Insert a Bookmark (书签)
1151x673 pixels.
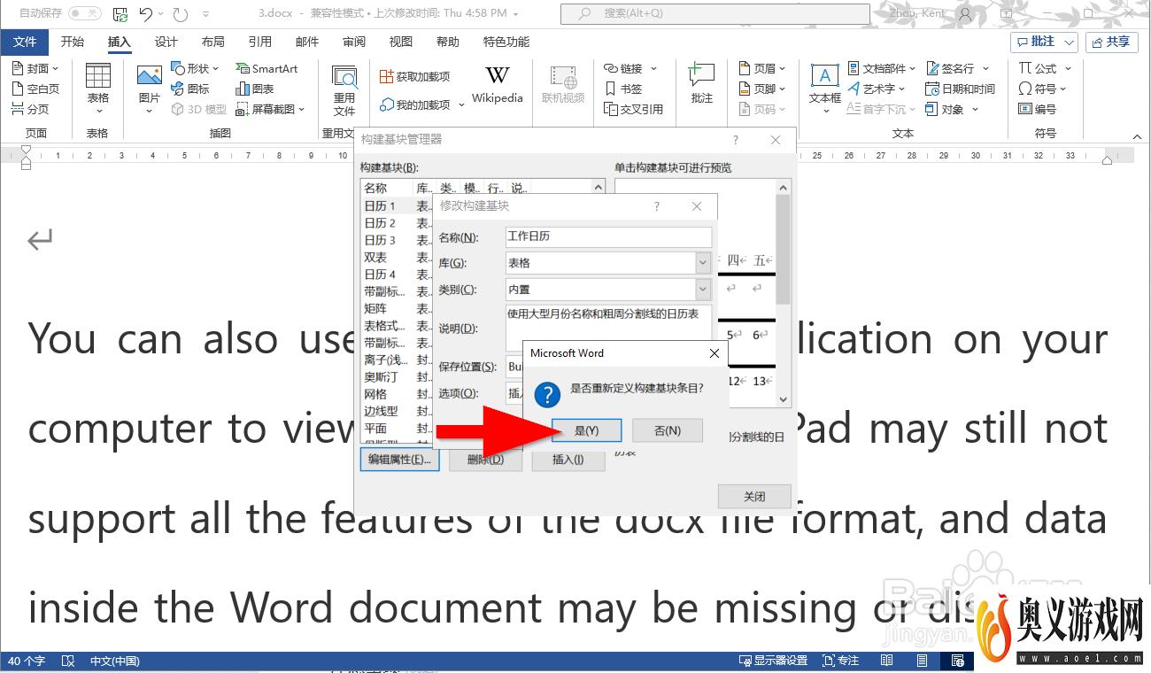point(623,89)
